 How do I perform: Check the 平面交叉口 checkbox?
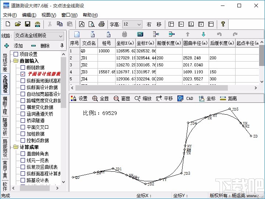click(23, 127)
